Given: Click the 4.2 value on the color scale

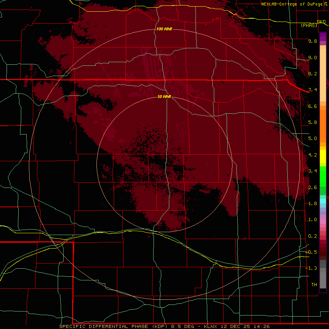Looking at the screenshot, I should coord(313,155).
